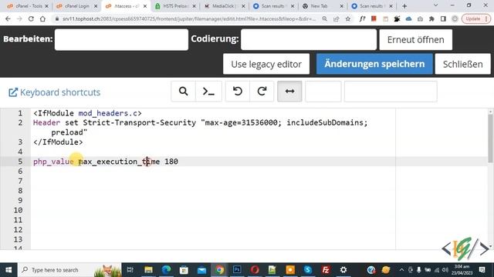Redo the last edit in the editor
Viewport: 494px width, 277px height.
262,92
